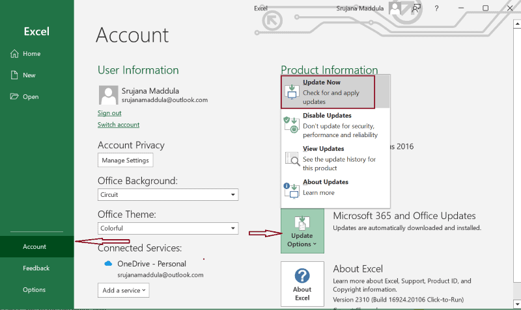Screen dimensions: 521x310
Task: Click the user avatar picture under User Information
Action: pos(108,95)
